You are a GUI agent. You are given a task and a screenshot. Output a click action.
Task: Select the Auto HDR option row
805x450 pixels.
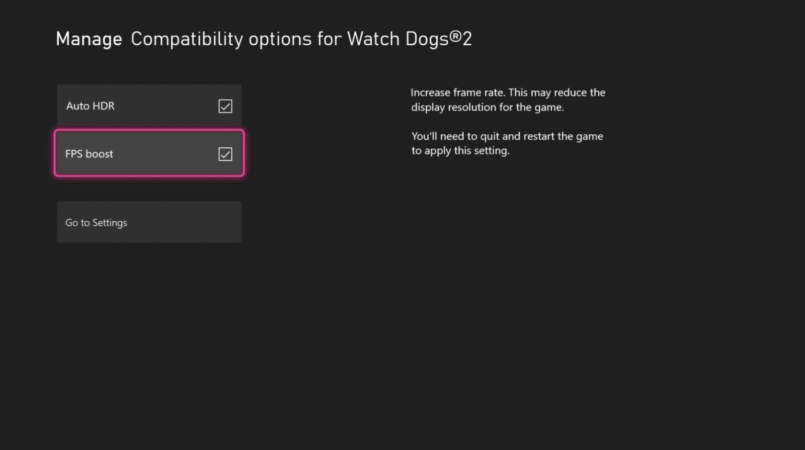(149, 105)
